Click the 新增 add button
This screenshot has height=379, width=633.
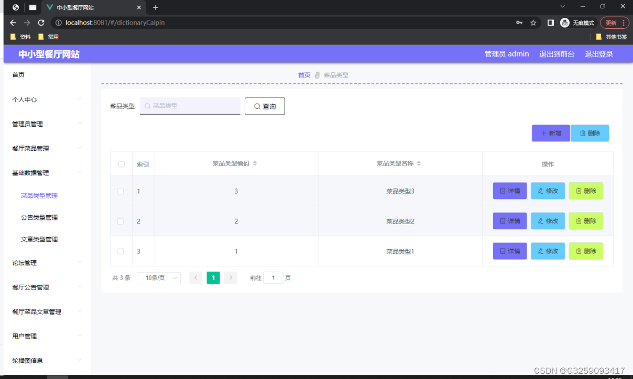[x=551, y=133]
